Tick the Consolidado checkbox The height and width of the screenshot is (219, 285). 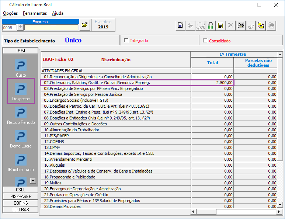[205, 41]
